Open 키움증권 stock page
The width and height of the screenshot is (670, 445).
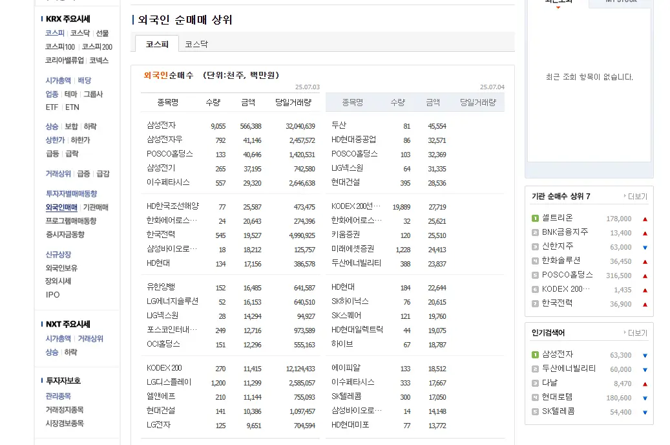(x=346, y=235)
